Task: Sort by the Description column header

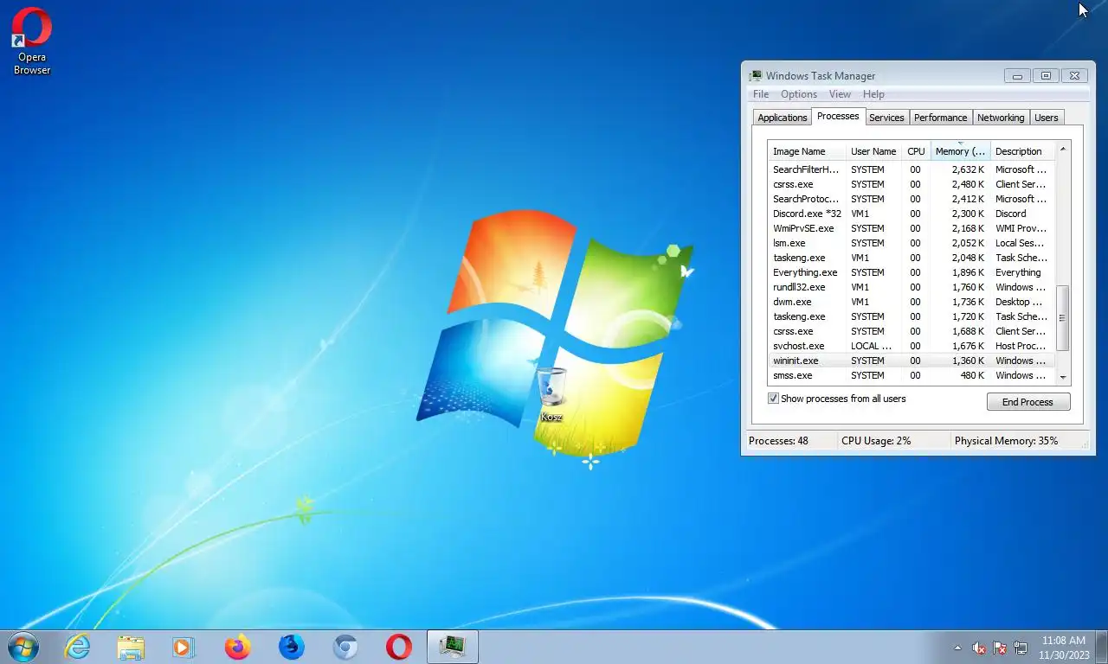Action: point(1022,151)
